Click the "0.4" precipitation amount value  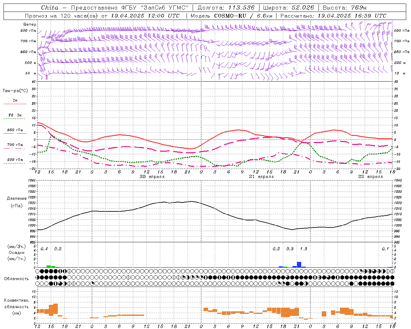tap(44, 249)
